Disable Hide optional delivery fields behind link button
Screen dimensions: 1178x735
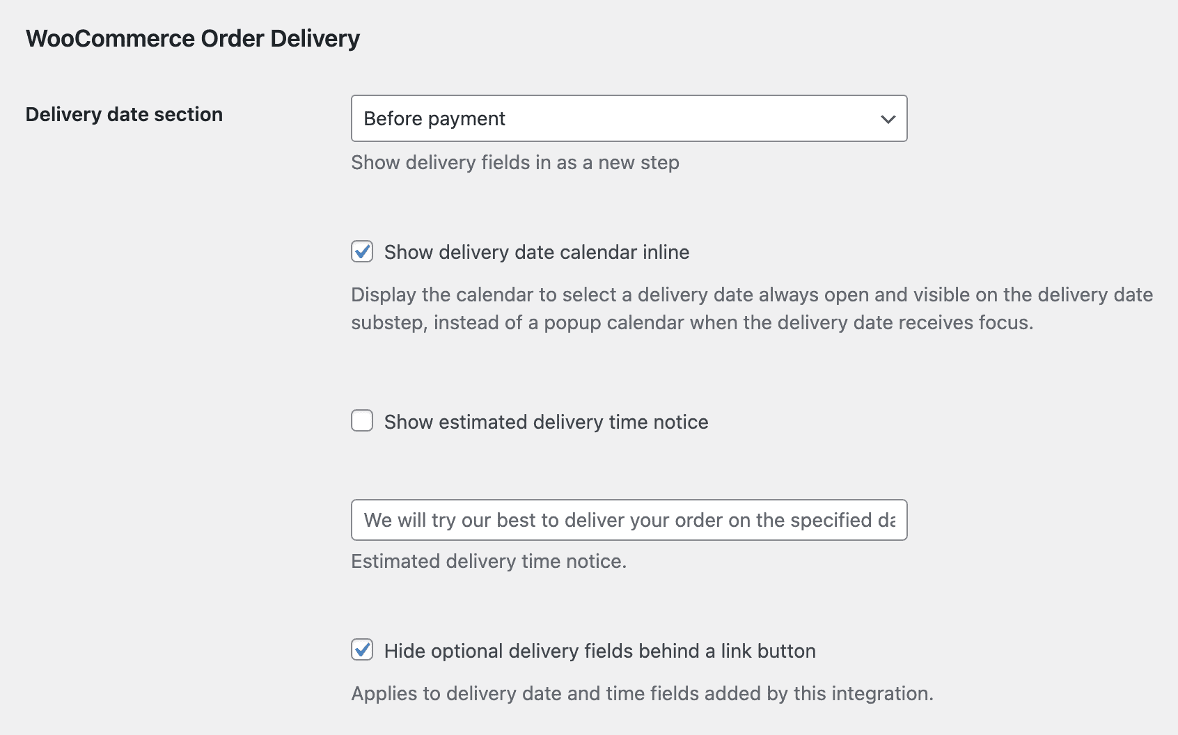click(x=361, y=651)
